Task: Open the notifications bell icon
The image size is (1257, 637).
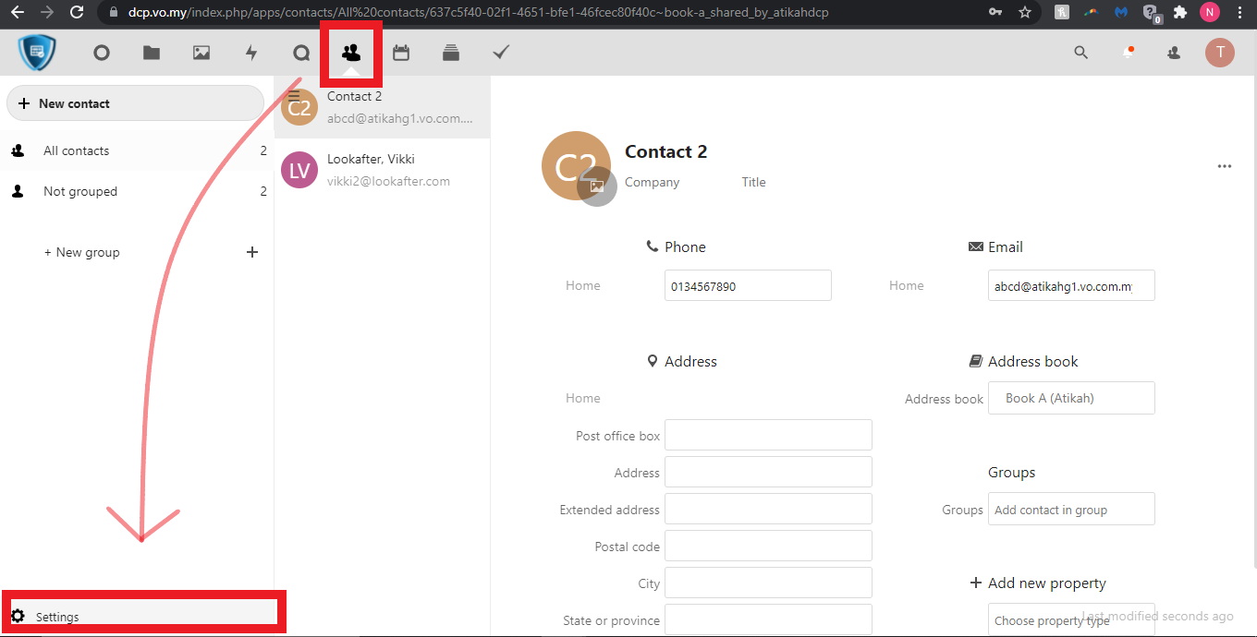Action: click(1128, 53)
